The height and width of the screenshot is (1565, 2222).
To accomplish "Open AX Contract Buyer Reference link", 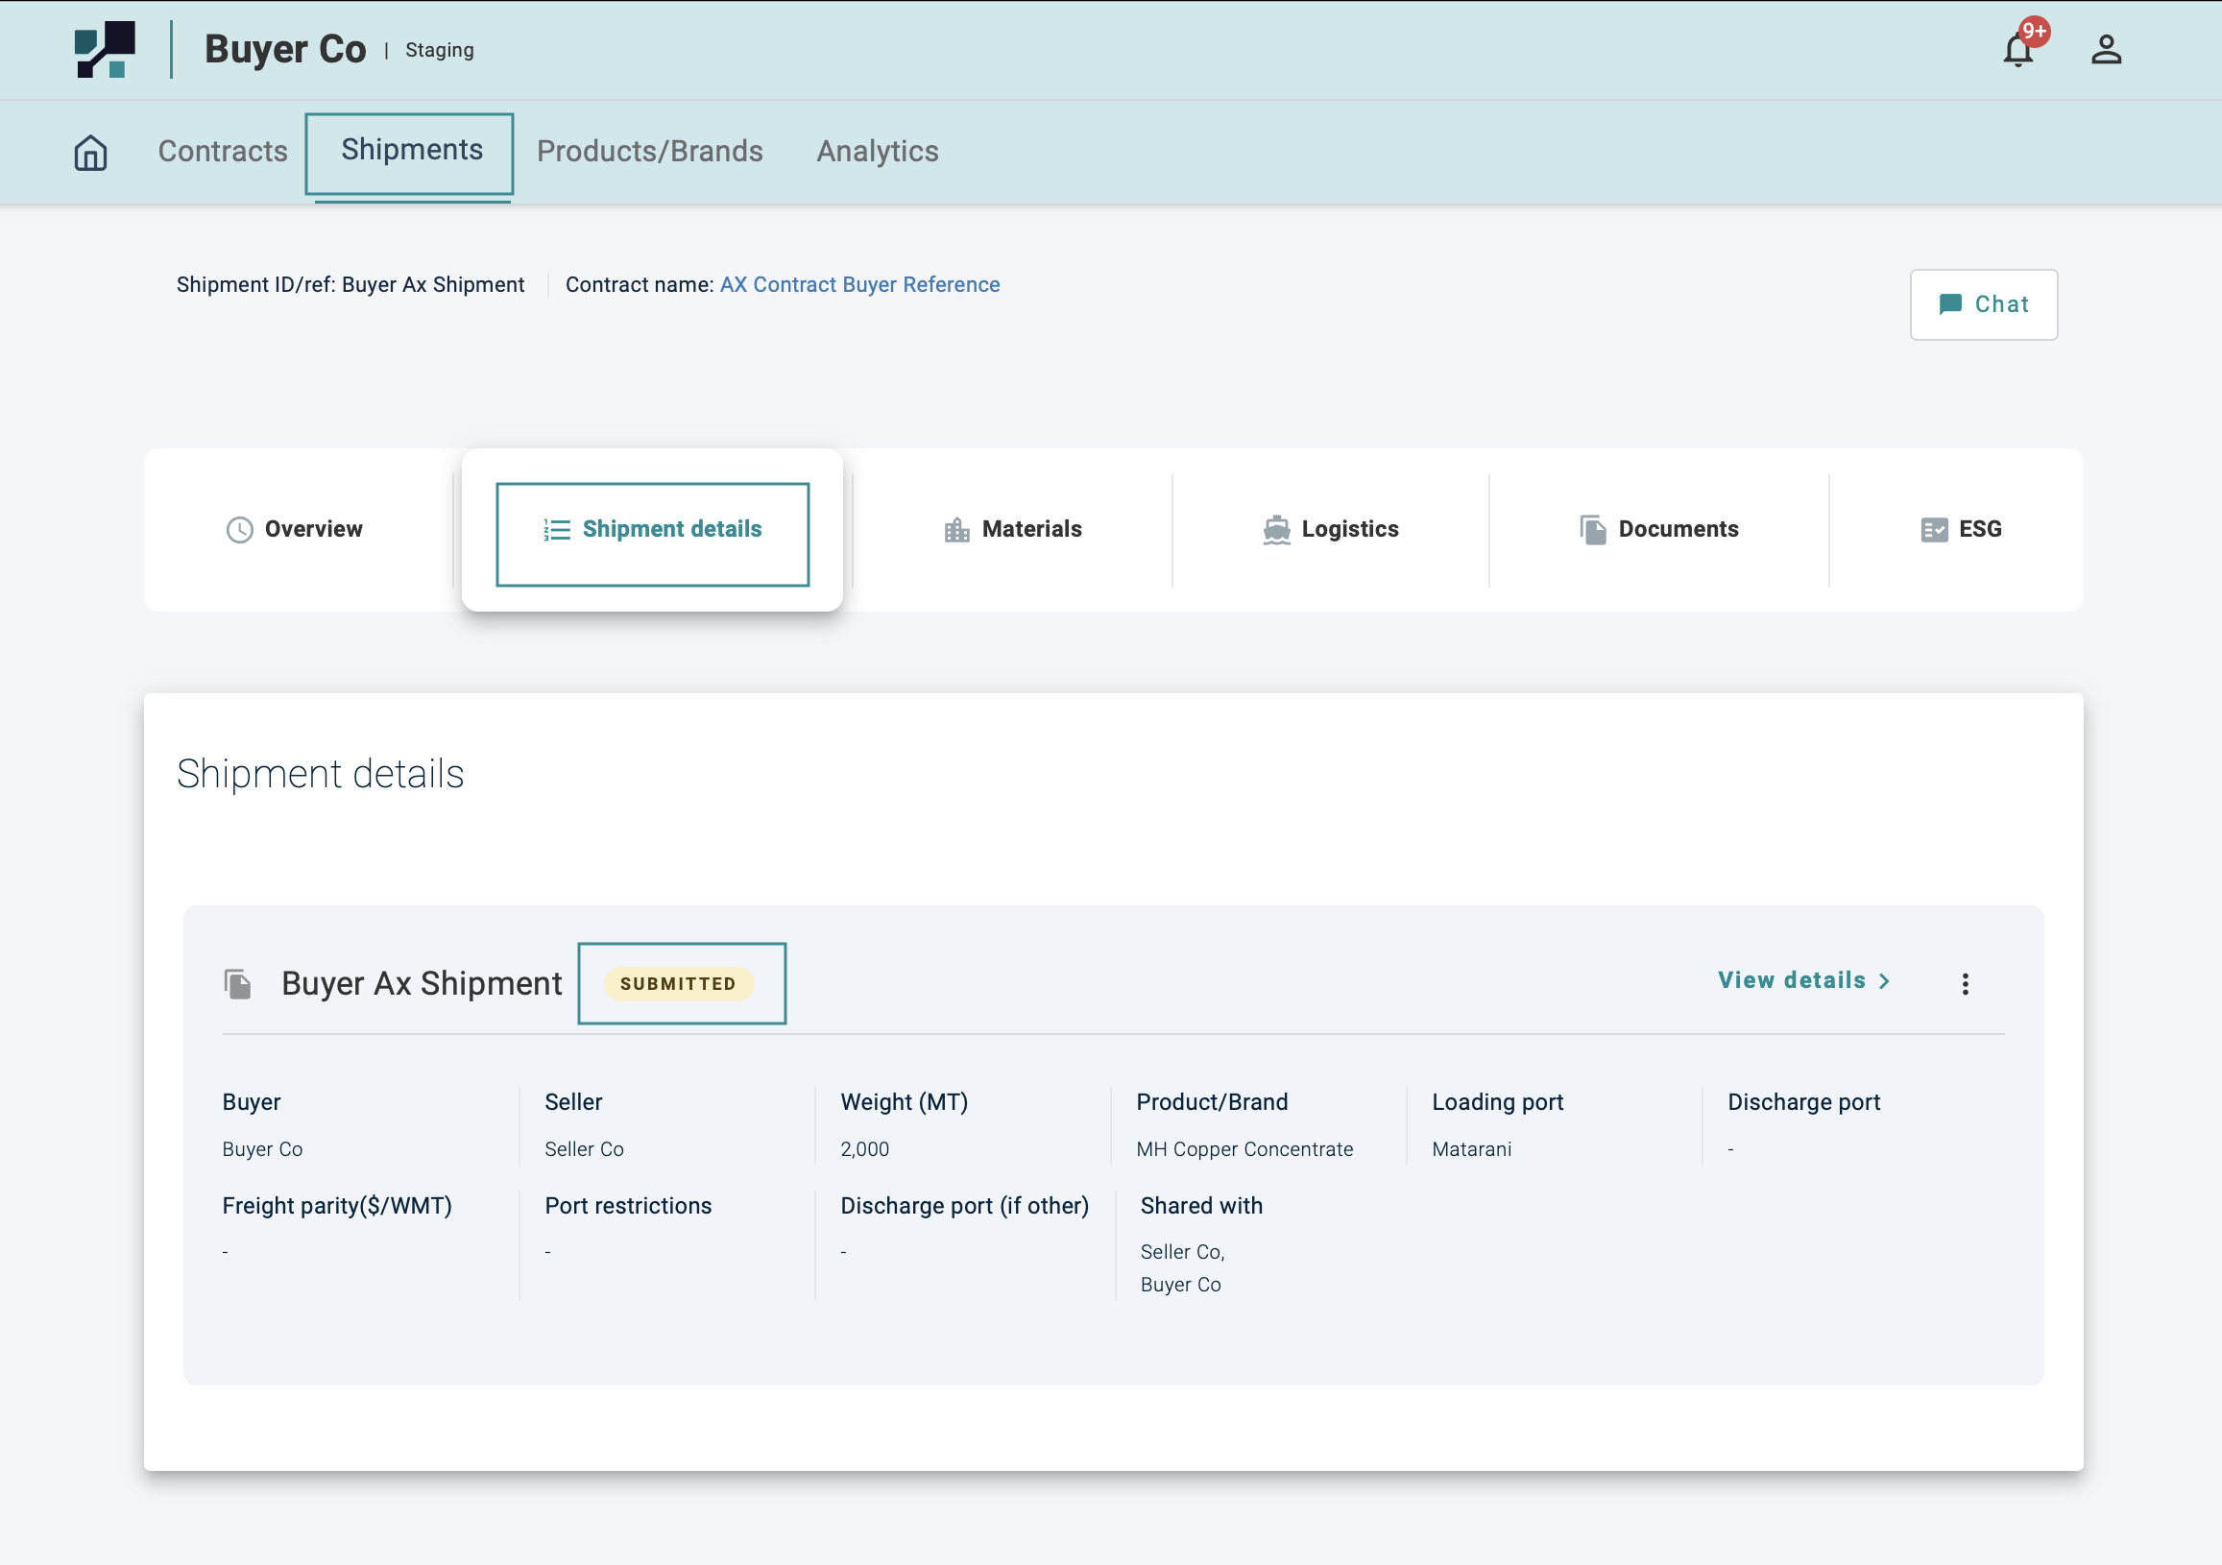I will 859,284.
